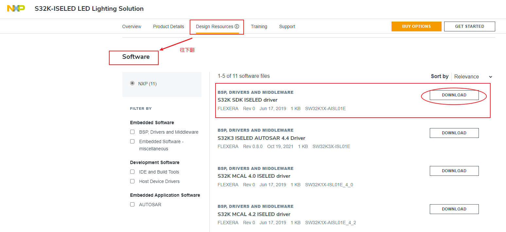
Task: Download S32K3 ISELED AUTOSAR 4.4 Driver
Action: [454, 133]
